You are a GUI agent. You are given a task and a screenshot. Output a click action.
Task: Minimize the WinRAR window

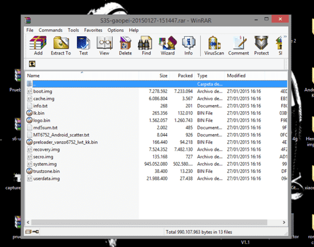pos(256,19)
